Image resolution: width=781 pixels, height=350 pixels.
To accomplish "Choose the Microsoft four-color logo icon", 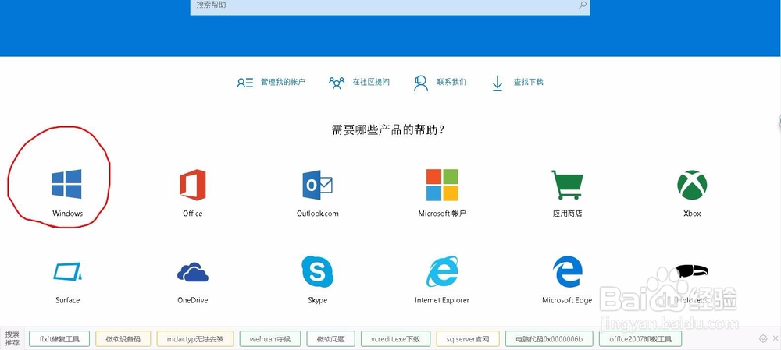I will pyautogui.click(x=442, y=185).
